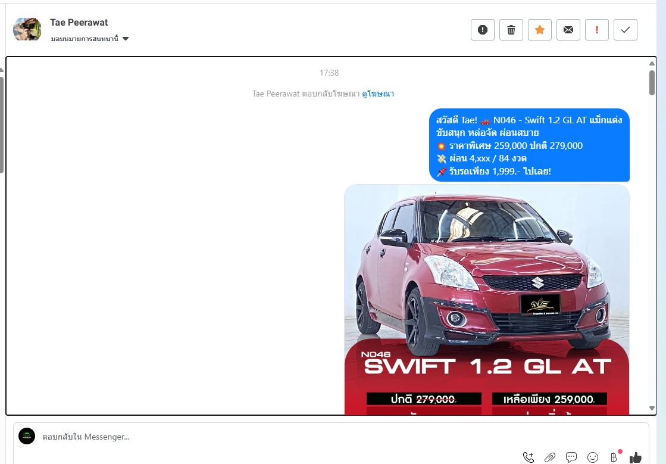Expand assign conversation dropdown arrow

126,39
